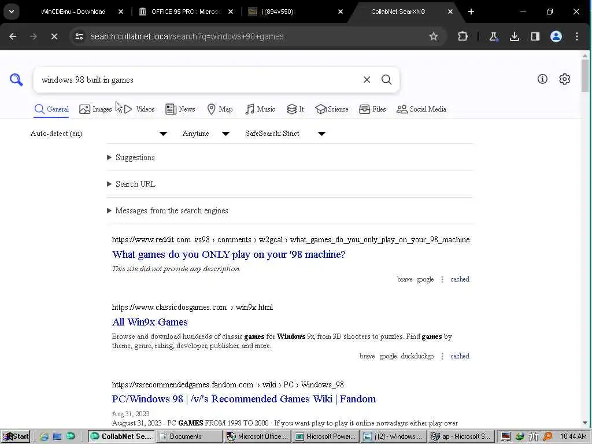The image size is (592, 444).
Task: Open browser extensions puzzle icon
Action: click(x=462, y=36)
